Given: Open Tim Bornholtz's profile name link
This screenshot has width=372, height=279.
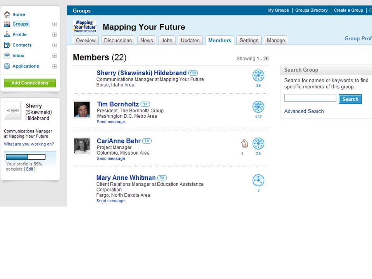Looking at the screenshot, I should [118, 104].
